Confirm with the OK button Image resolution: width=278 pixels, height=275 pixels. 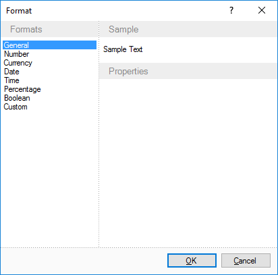pyautogui.click(x=192, y=261)
